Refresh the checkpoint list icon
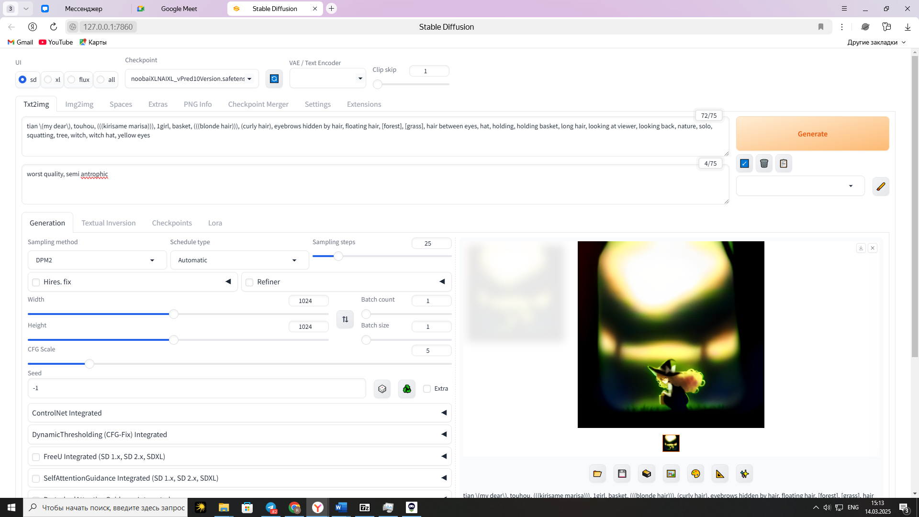Screen dimensions: 919x517 [x=274, y=79]
